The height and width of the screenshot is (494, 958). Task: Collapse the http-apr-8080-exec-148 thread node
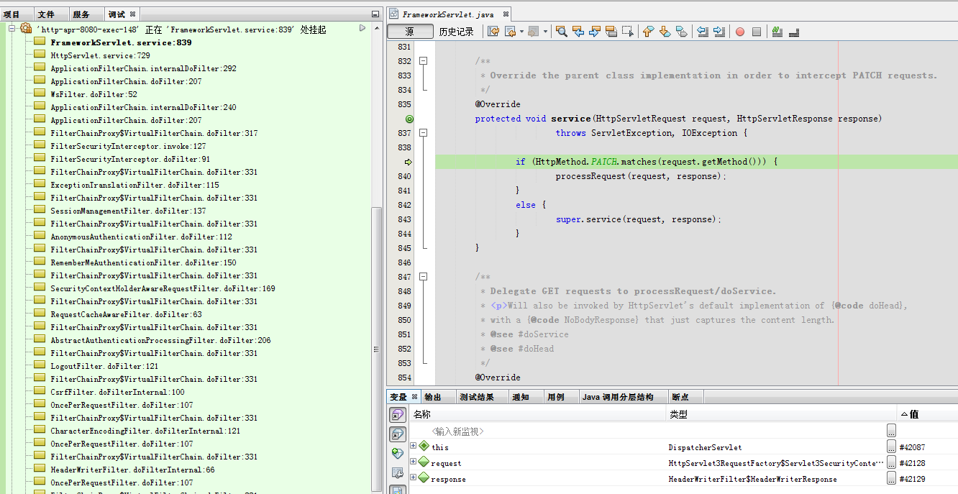[x=12, y=29]
